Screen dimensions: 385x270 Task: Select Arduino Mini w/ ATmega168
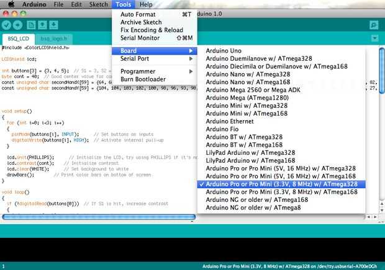(x=281, y=113)
